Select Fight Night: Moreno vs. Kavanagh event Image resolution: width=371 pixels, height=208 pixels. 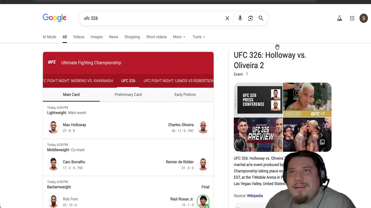[78, 81]
